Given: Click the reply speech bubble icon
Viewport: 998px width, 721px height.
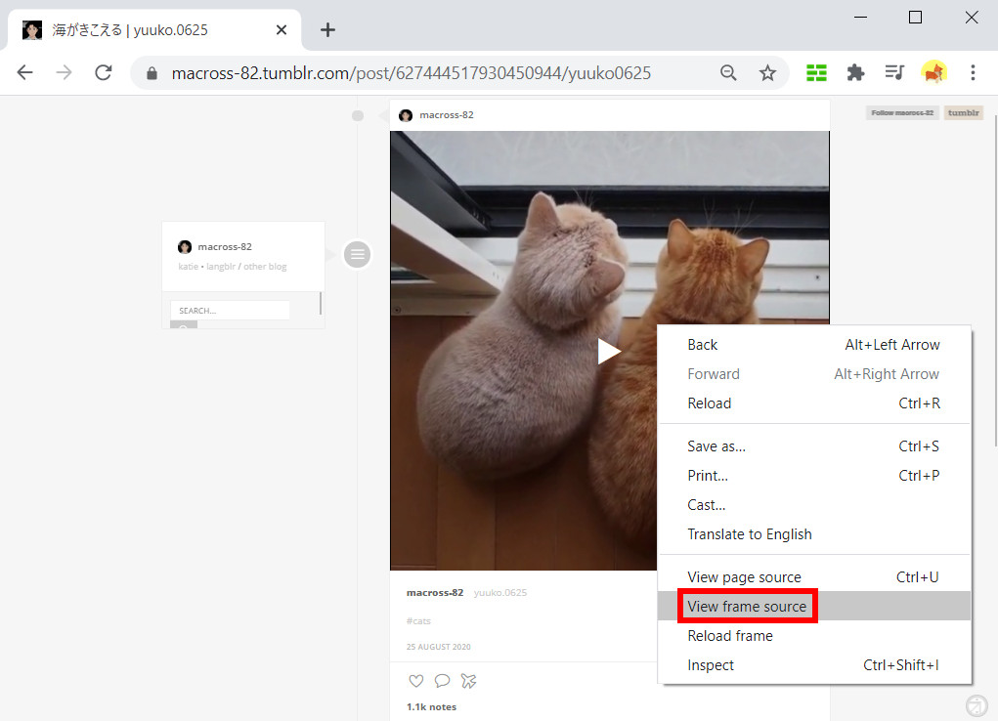Looking at the screenshot, I should (442, 681).
